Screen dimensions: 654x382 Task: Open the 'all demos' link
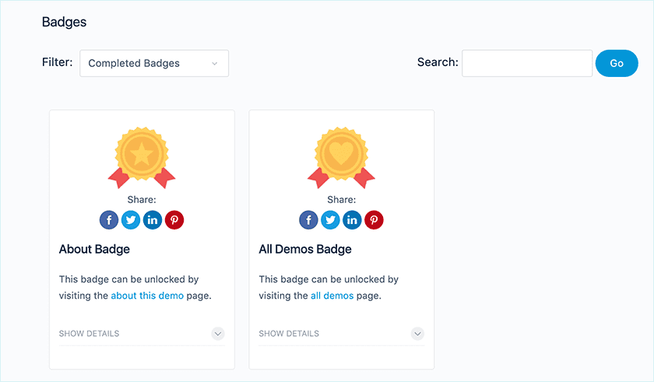[332, 296]
